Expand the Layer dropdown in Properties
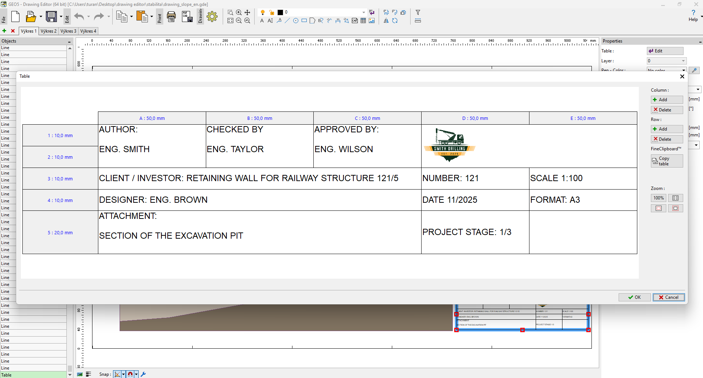The height and width of the screenshot is (378, 703). 683,61
